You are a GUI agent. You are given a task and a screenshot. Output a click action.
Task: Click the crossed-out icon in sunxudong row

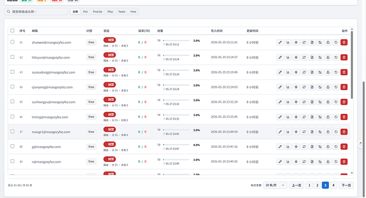[x=320, y=72]
